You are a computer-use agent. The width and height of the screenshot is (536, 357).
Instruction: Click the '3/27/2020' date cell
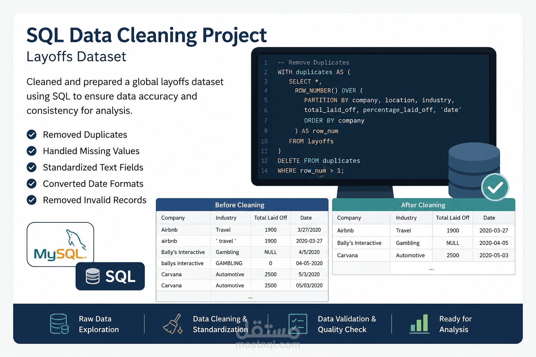point(309,230)
